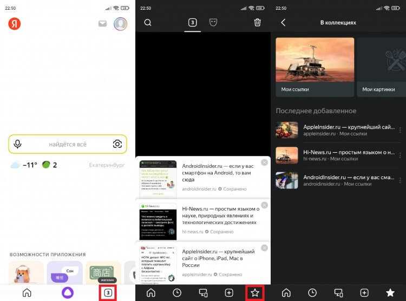Tap magnifier search icon in tab switcher
Screen dimensions: 406x301
coord(148,23)
